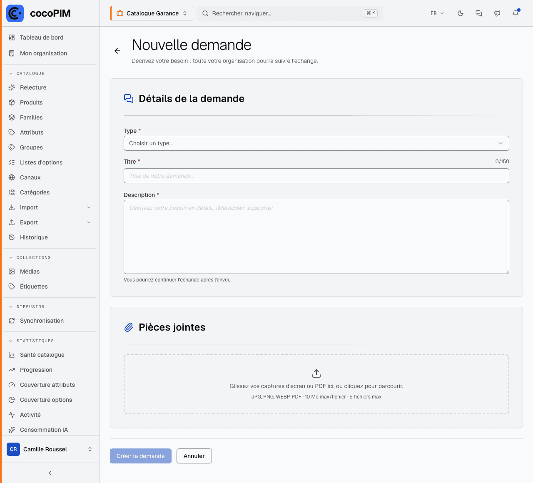533x483 pixels.
Task: Click the search bar 'Rechercher, naviguer…'
Action: [290, 13]
